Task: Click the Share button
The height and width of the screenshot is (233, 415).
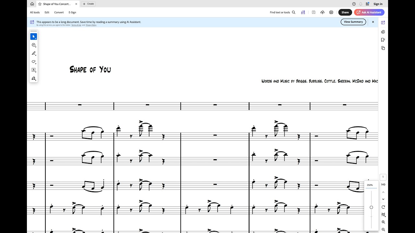Action: [345, 12]
